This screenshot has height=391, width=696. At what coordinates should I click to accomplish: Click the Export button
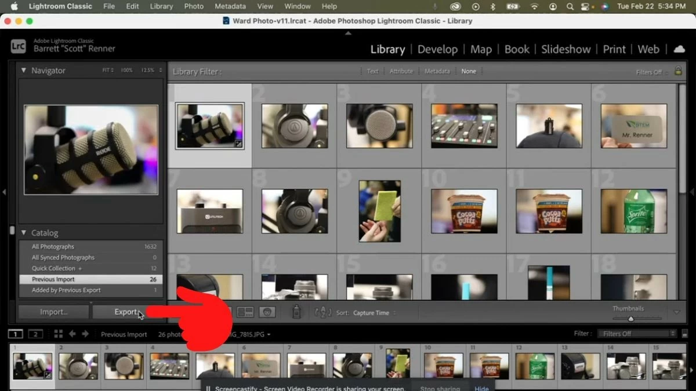124,312
